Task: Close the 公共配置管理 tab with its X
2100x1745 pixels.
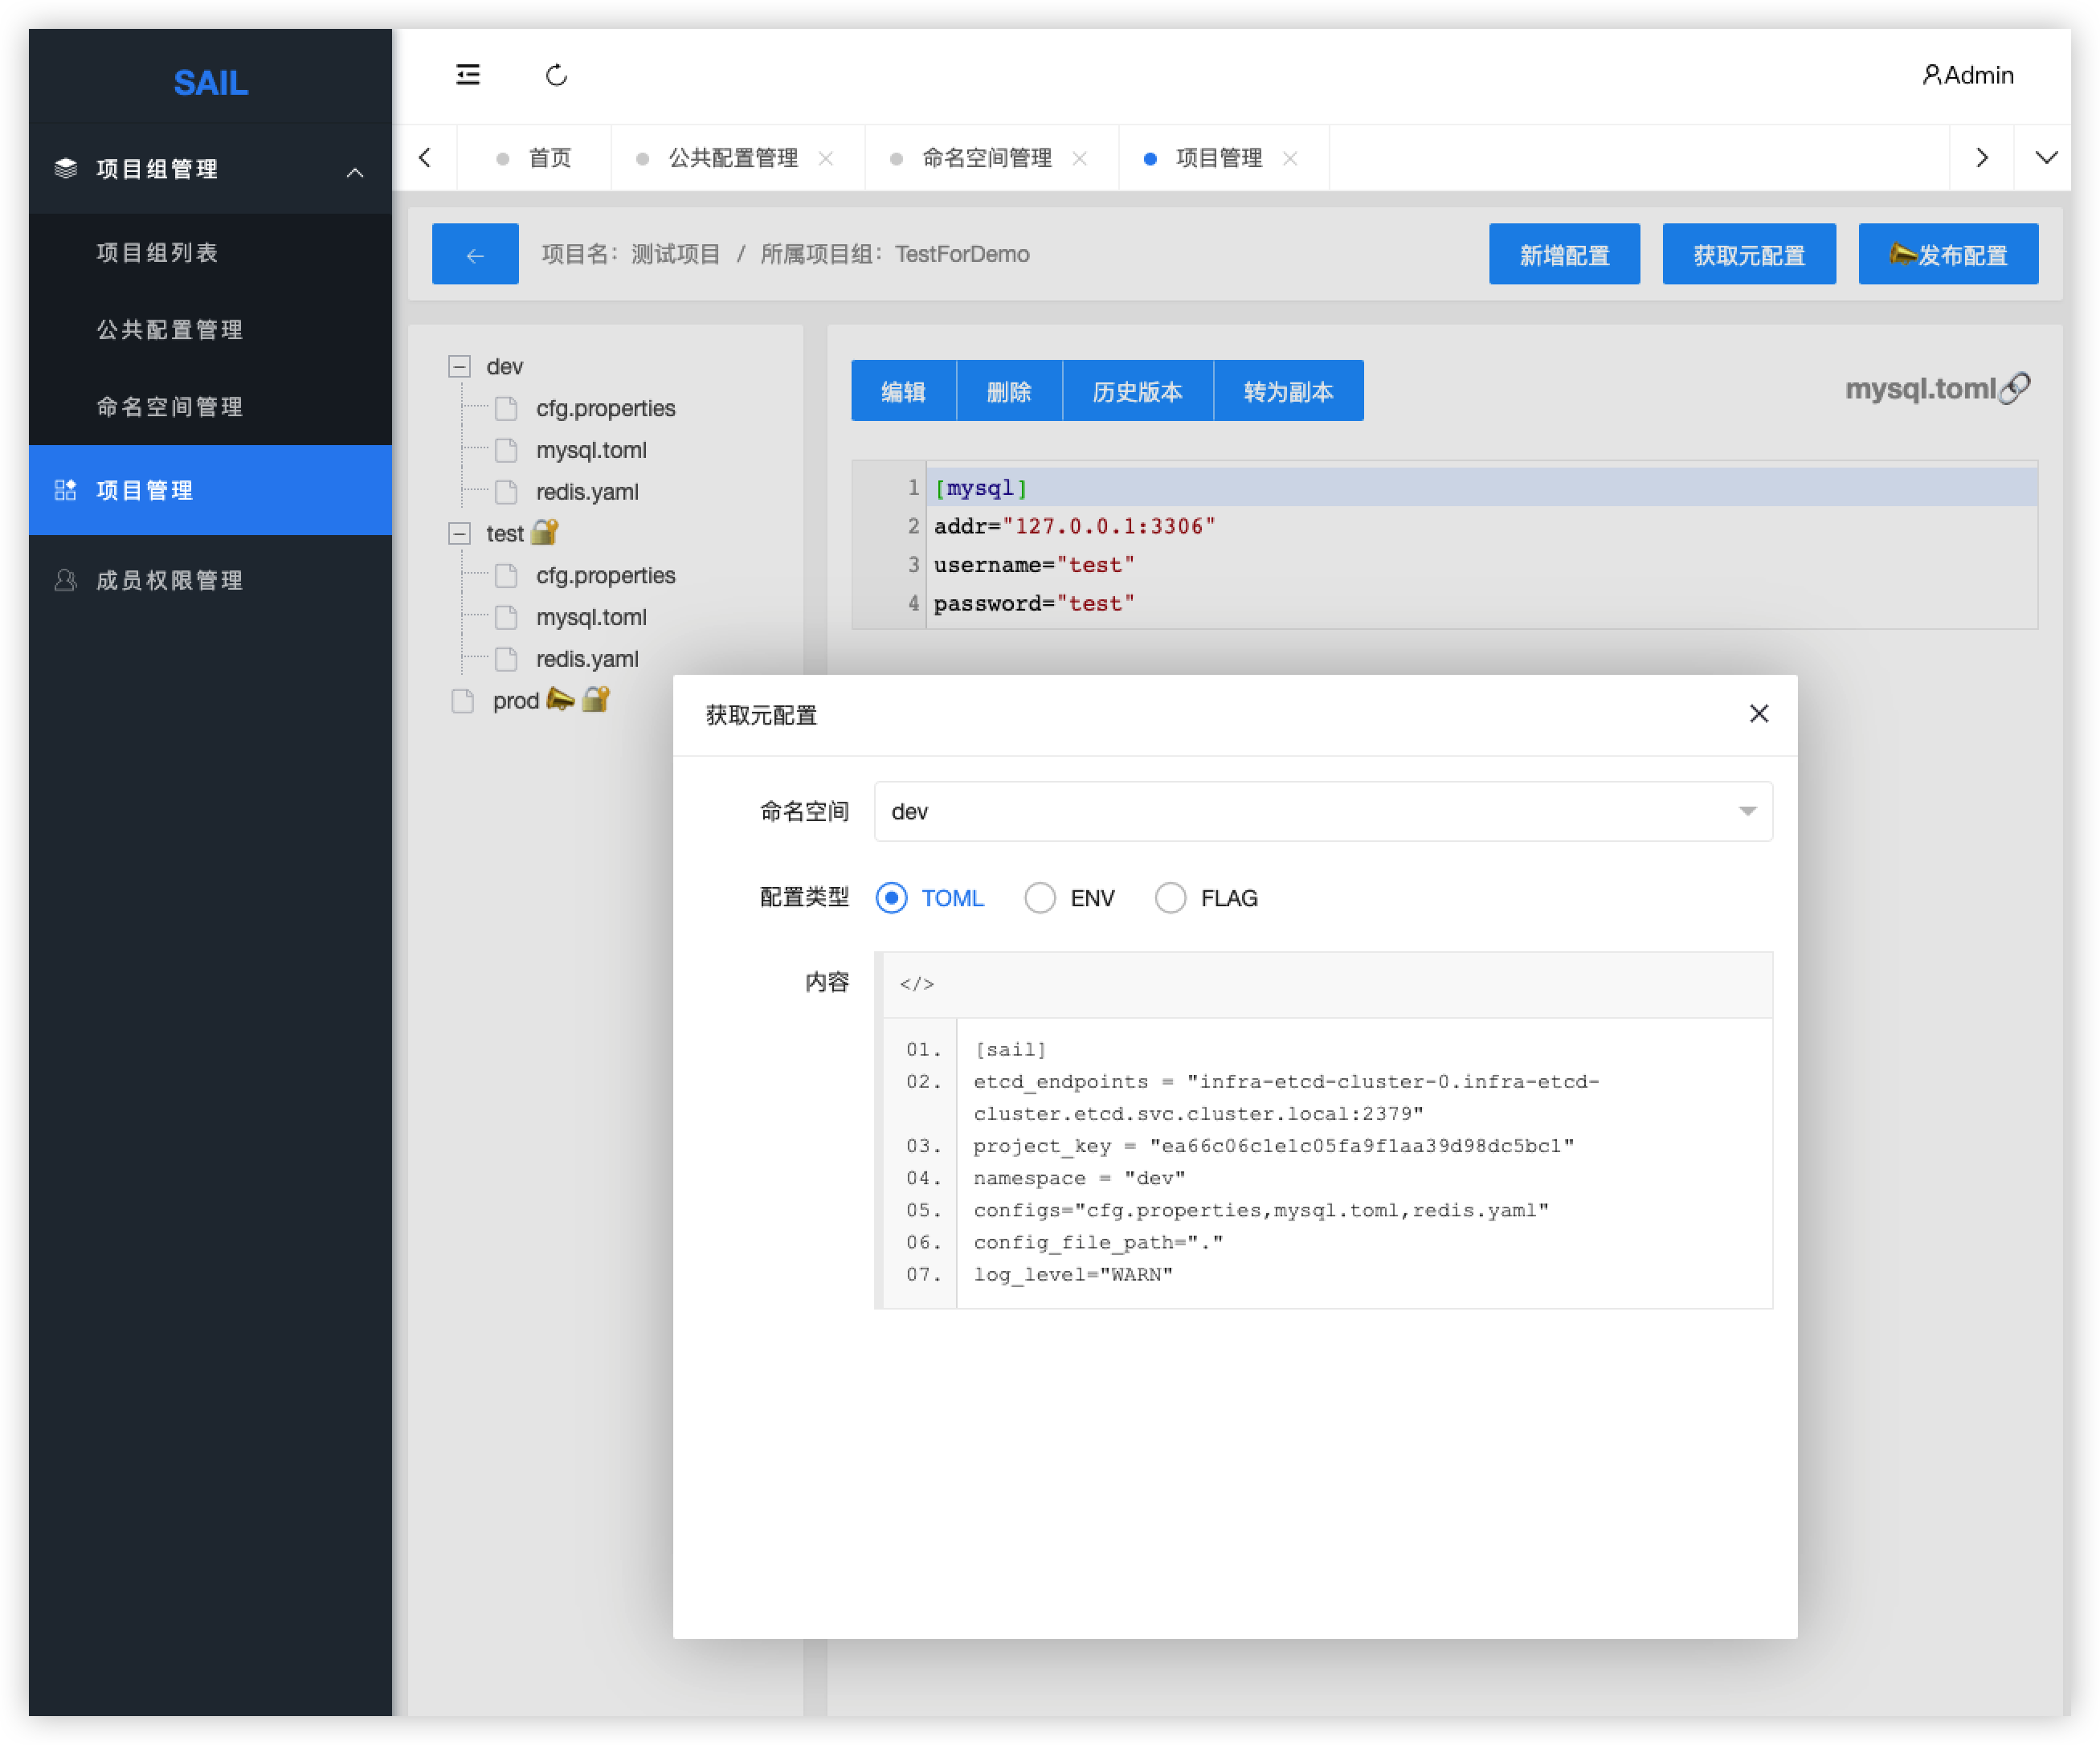Action: tap(826, 158)
